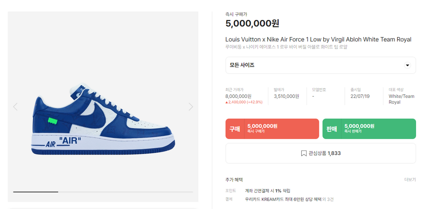The width and height of the screenshot is (430, 209).
Task: Show the previous product image
Action: click(16, 107)
